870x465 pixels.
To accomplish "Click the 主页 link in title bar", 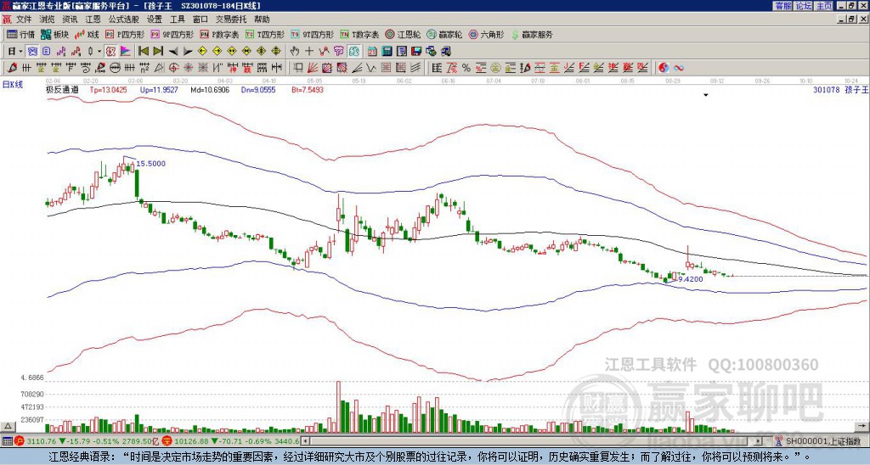I will 824,6.
